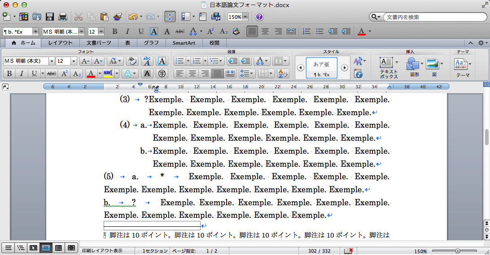Show previous styles with left arrow
This screenshot has width=490, height=255.
pos(300,67)
